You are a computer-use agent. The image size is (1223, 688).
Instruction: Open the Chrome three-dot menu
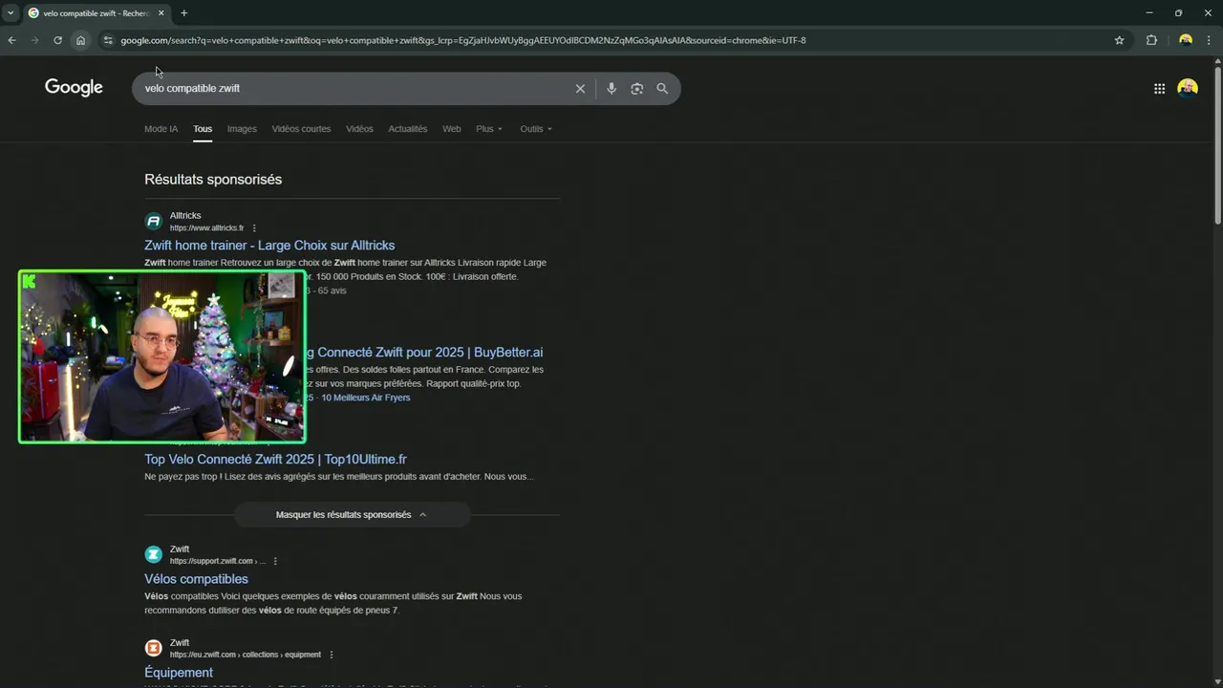(x=1209, y=40)
